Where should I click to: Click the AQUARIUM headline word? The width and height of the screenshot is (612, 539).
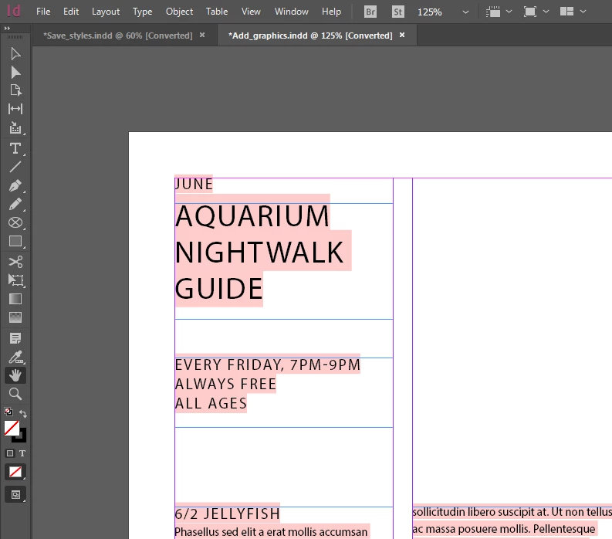252,216
